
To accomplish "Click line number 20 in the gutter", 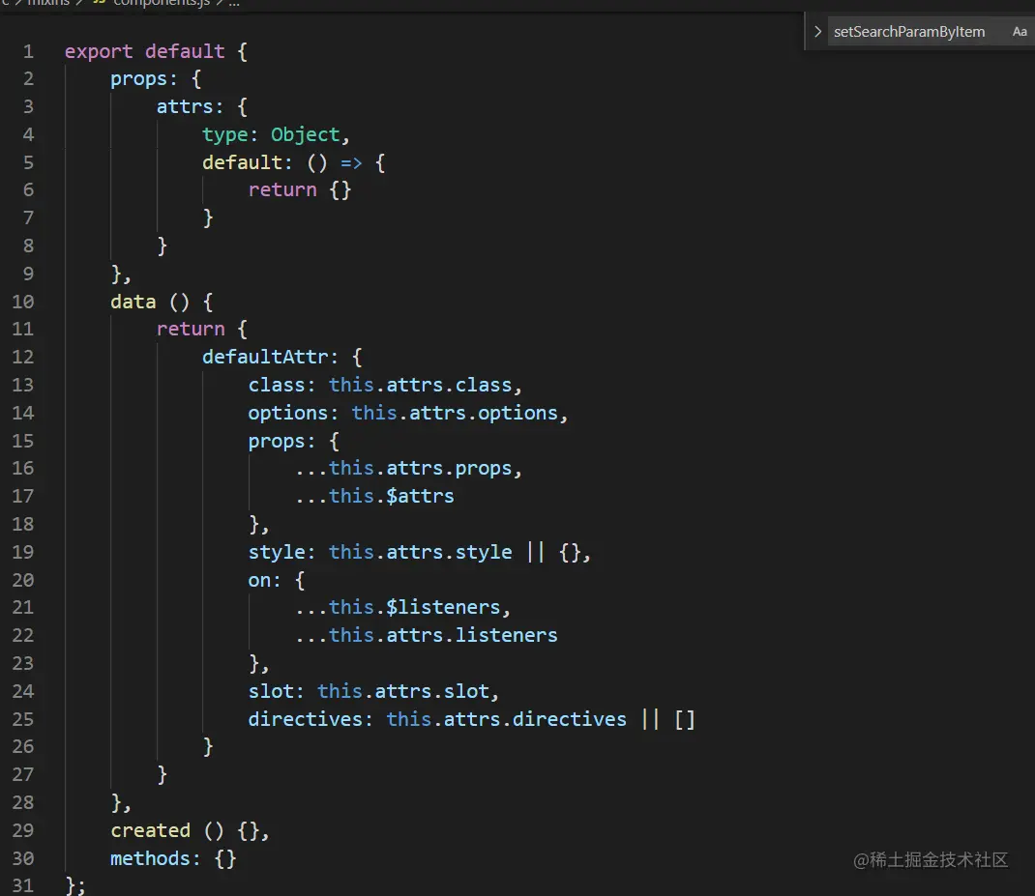I will click(x=23, y=580).
